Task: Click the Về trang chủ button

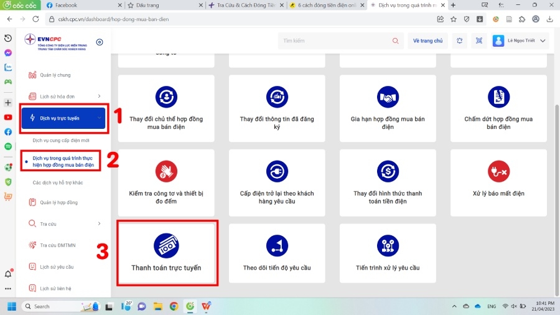Action: pos(427,40)
